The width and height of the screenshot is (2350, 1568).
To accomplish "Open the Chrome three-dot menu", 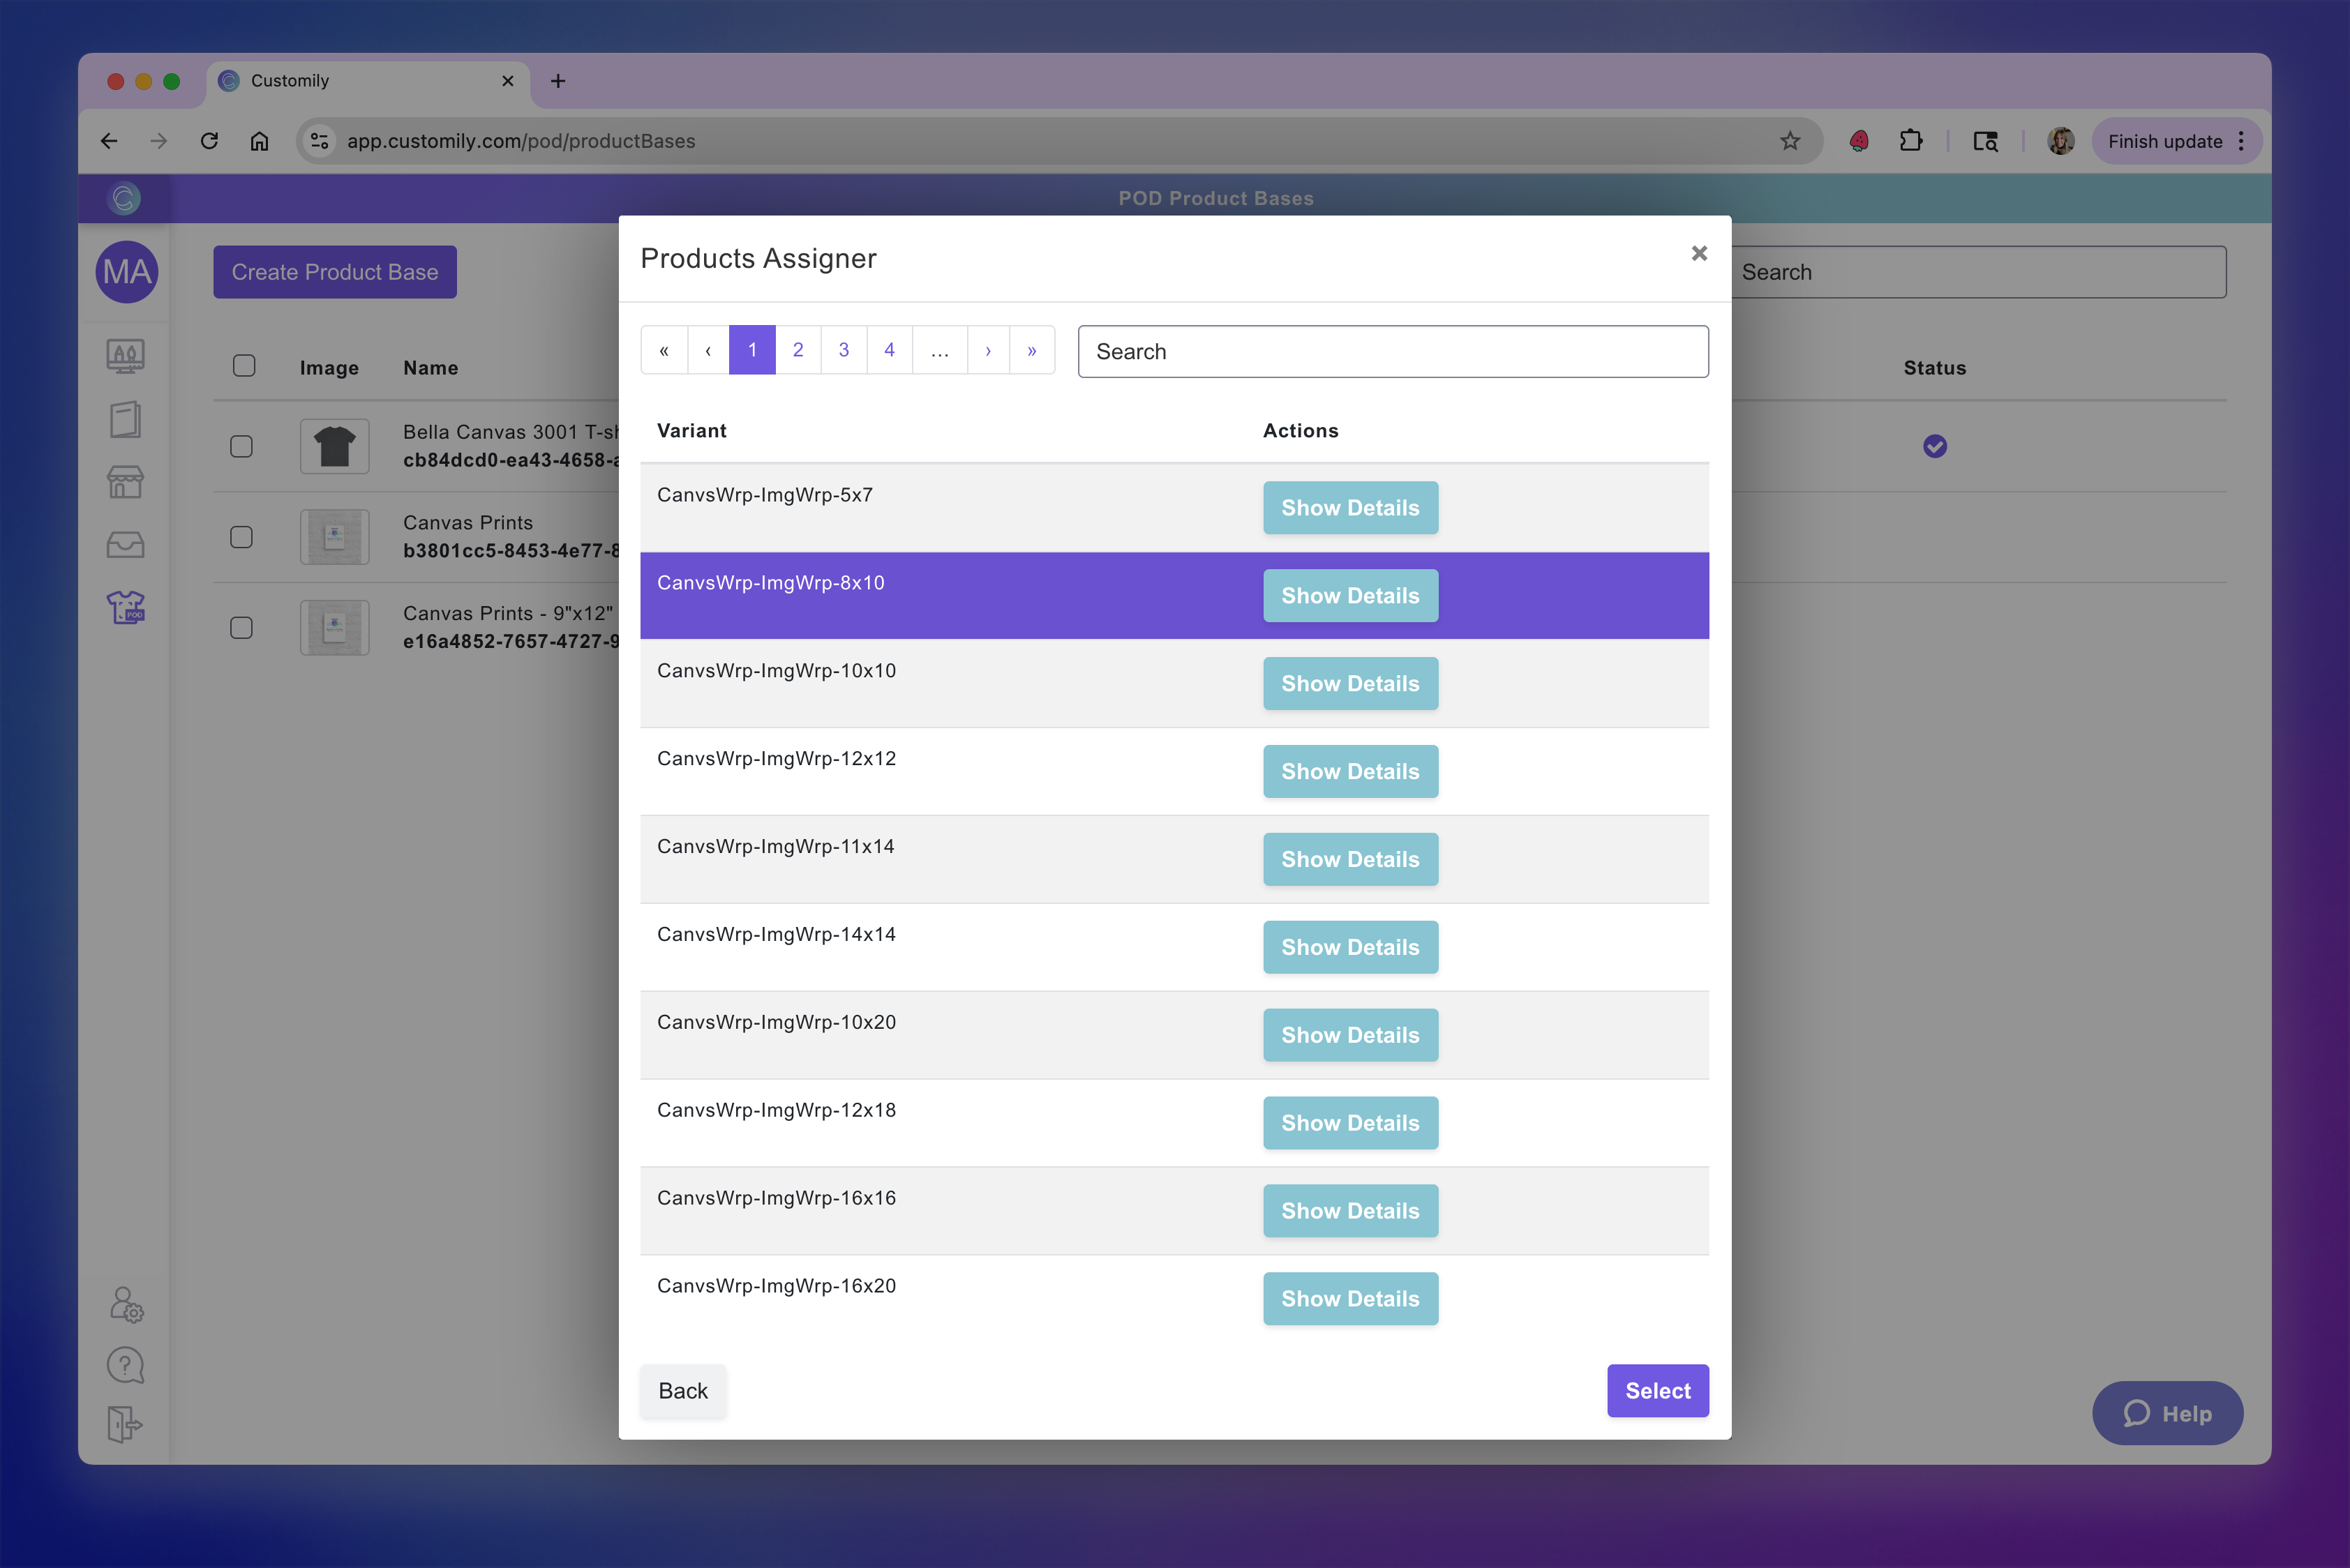I will (x=2241, y=141).
